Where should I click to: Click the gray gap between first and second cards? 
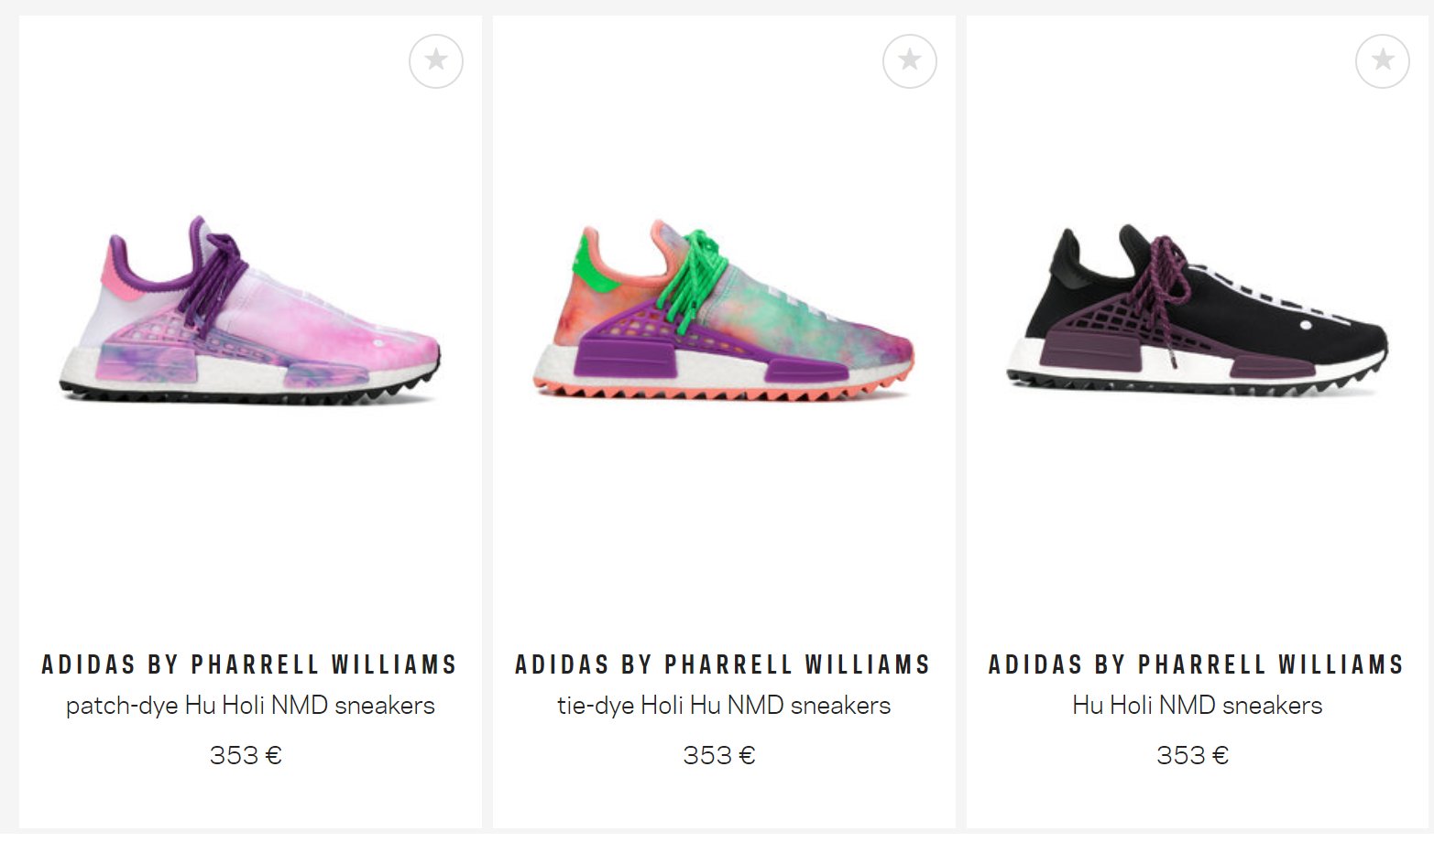487,421
